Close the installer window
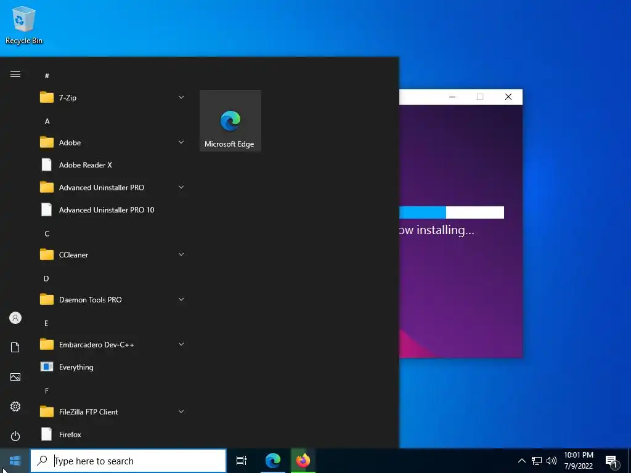Viewport: 631px width, 473px height. (508, 97)
